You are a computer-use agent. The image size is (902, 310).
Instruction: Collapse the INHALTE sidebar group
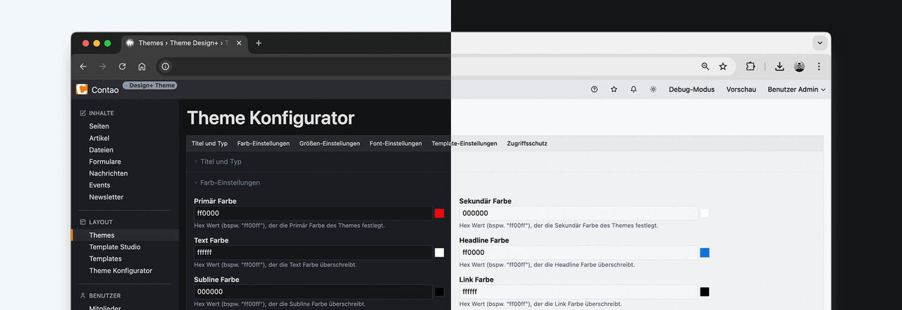point(101,113)
